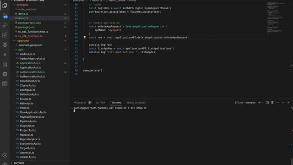Open index.ts file

(x=24, y=108)
